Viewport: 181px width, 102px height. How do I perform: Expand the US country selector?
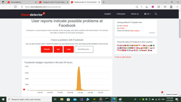click(148, 14)
